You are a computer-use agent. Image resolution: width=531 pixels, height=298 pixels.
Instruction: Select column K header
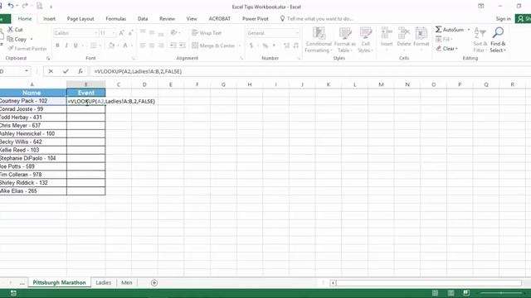pos(329,84)
